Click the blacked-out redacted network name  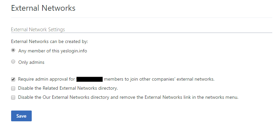tap(89, 79)
